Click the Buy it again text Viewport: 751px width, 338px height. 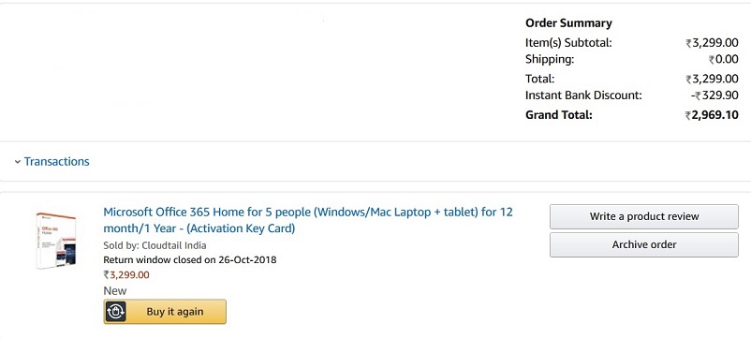pyautogui.click(x=175, y=312)
